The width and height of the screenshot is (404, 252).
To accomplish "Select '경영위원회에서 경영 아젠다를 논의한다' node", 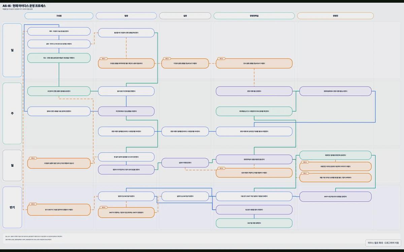I will 335,91.
